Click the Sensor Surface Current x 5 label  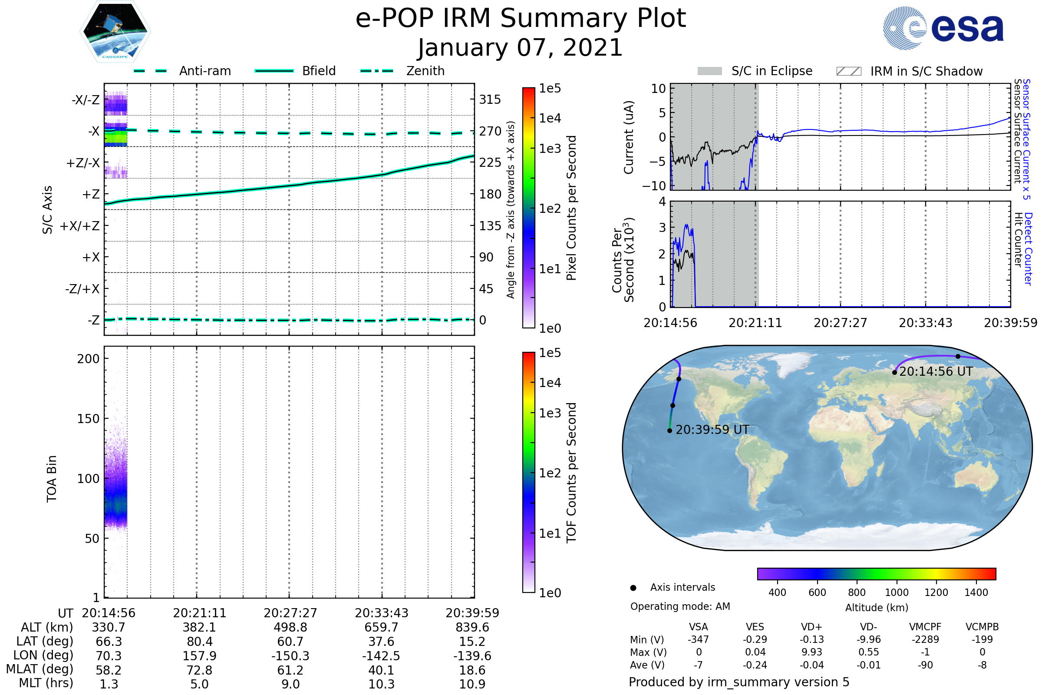[1026, 139]
